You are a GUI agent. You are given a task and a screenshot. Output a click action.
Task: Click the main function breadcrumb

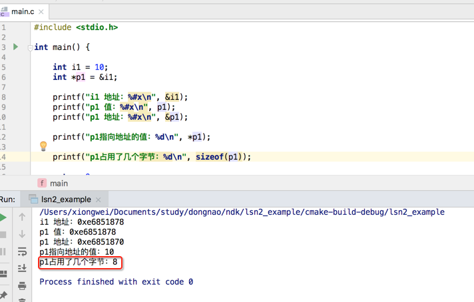click(59, 184)
